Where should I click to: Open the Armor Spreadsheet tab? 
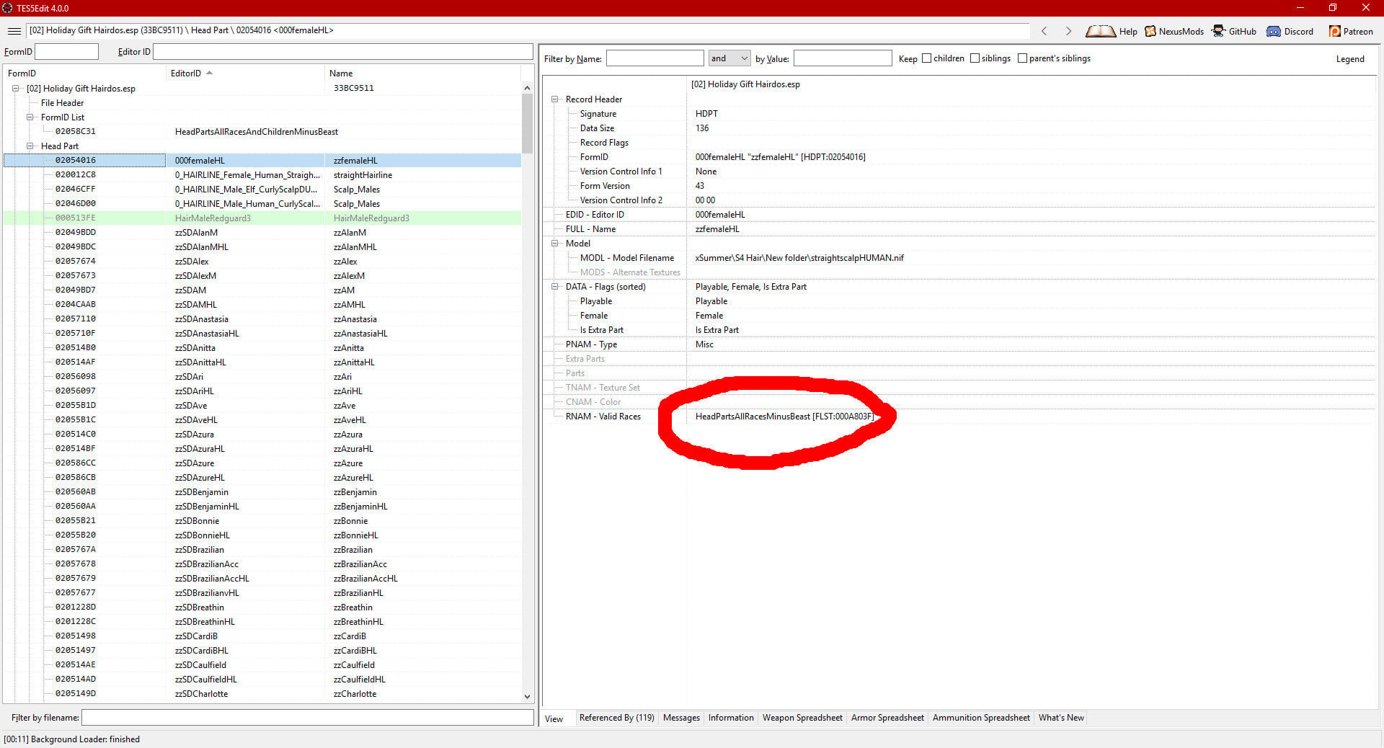[887, 718]
